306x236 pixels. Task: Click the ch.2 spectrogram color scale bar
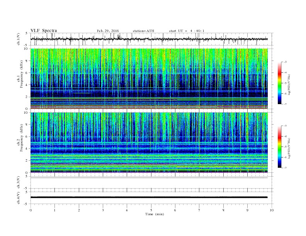click(x=279, y=147)
